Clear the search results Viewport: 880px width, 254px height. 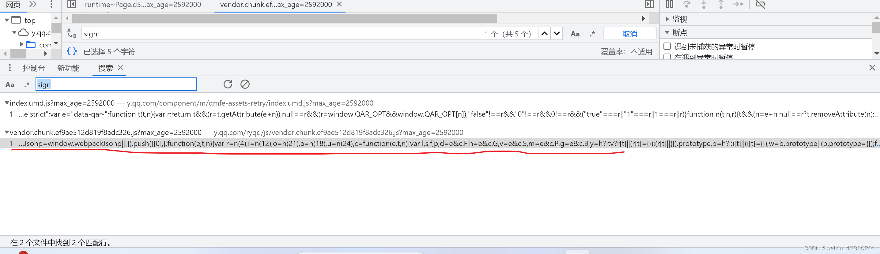245,84
